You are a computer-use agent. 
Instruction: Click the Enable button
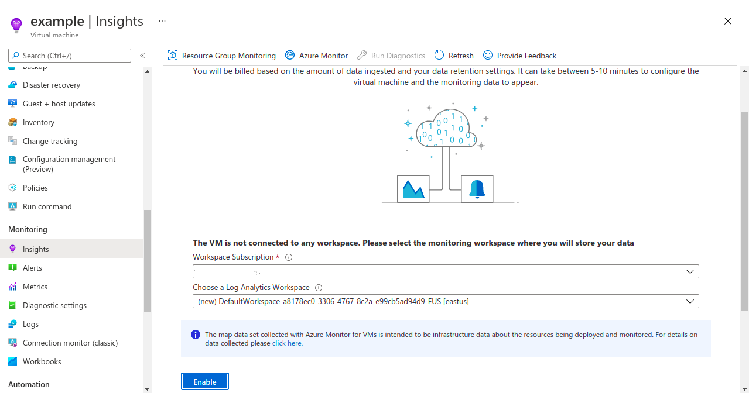pos(205,382)
